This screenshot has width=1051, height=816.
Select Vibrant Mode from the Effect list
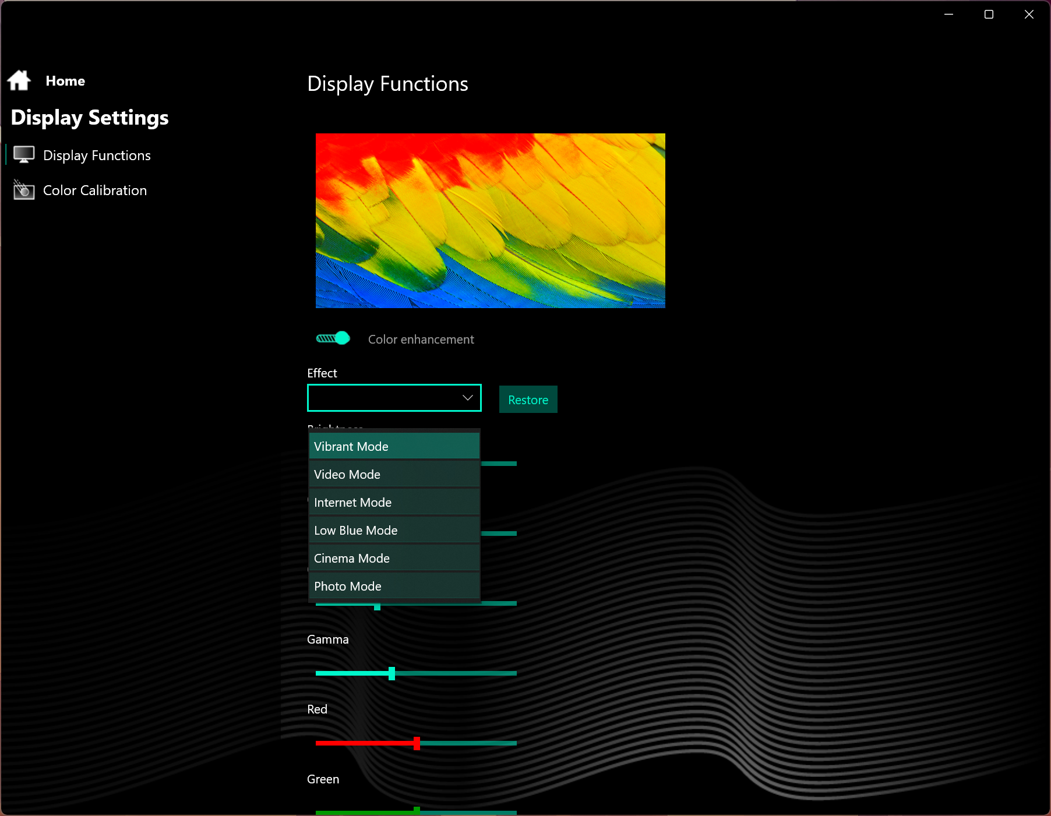click(x=394, y=446)
